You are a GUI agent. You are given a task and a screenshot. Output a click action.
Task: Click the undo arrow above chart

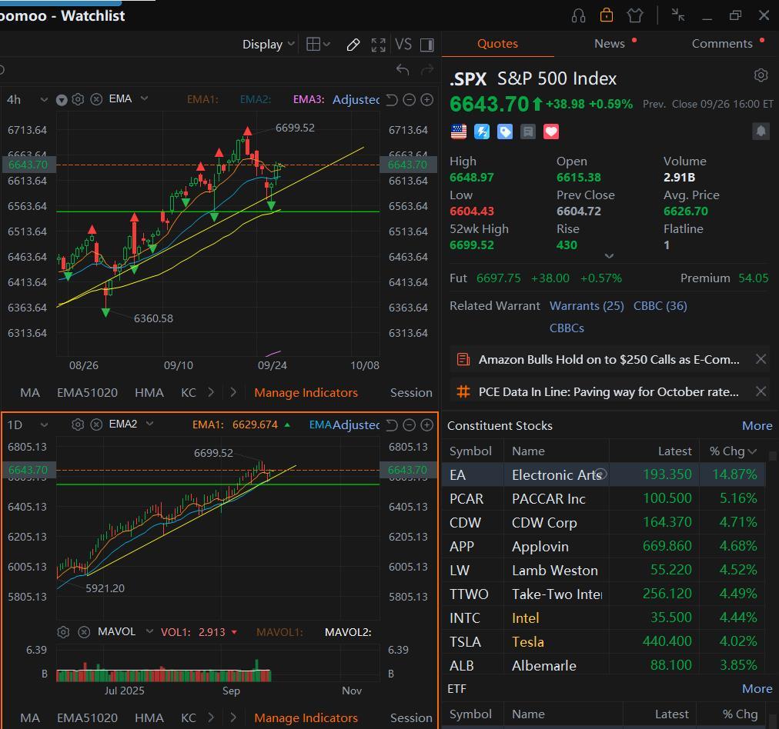click(403, 69)
